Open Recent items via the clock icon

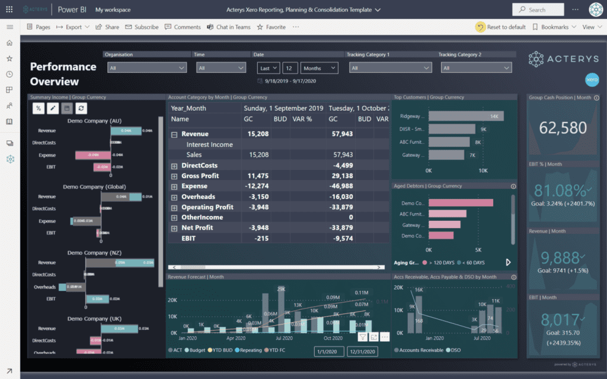(x=9, y=75)
